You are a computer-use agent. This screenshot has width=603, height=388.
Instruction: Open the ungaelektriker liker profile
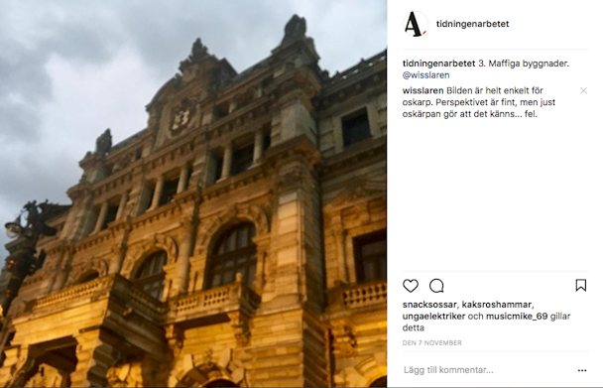[x=433, y=317]
